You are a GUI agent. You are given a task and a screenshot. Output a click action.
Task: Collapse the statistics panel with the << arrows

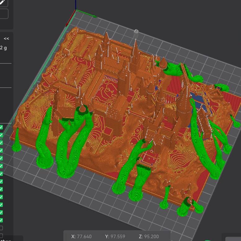pyautogui.click(x=6, y=38)
